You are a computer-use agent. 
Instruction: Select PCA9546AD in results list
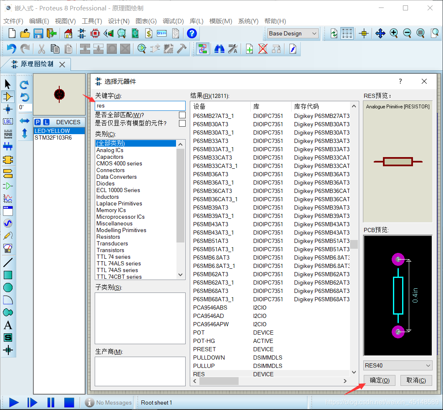(x=271, y=316)
